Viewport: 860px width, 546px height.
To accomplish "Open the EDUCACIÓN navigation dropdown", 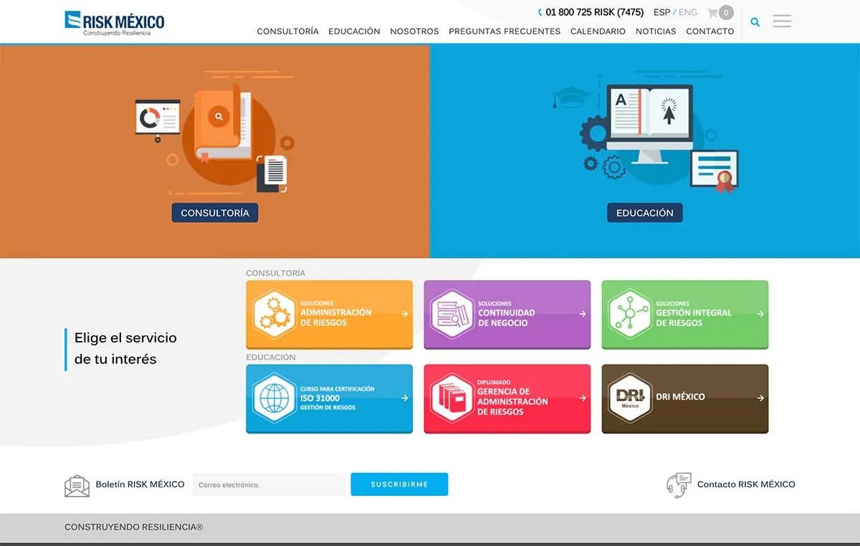I will pos(354,32).
